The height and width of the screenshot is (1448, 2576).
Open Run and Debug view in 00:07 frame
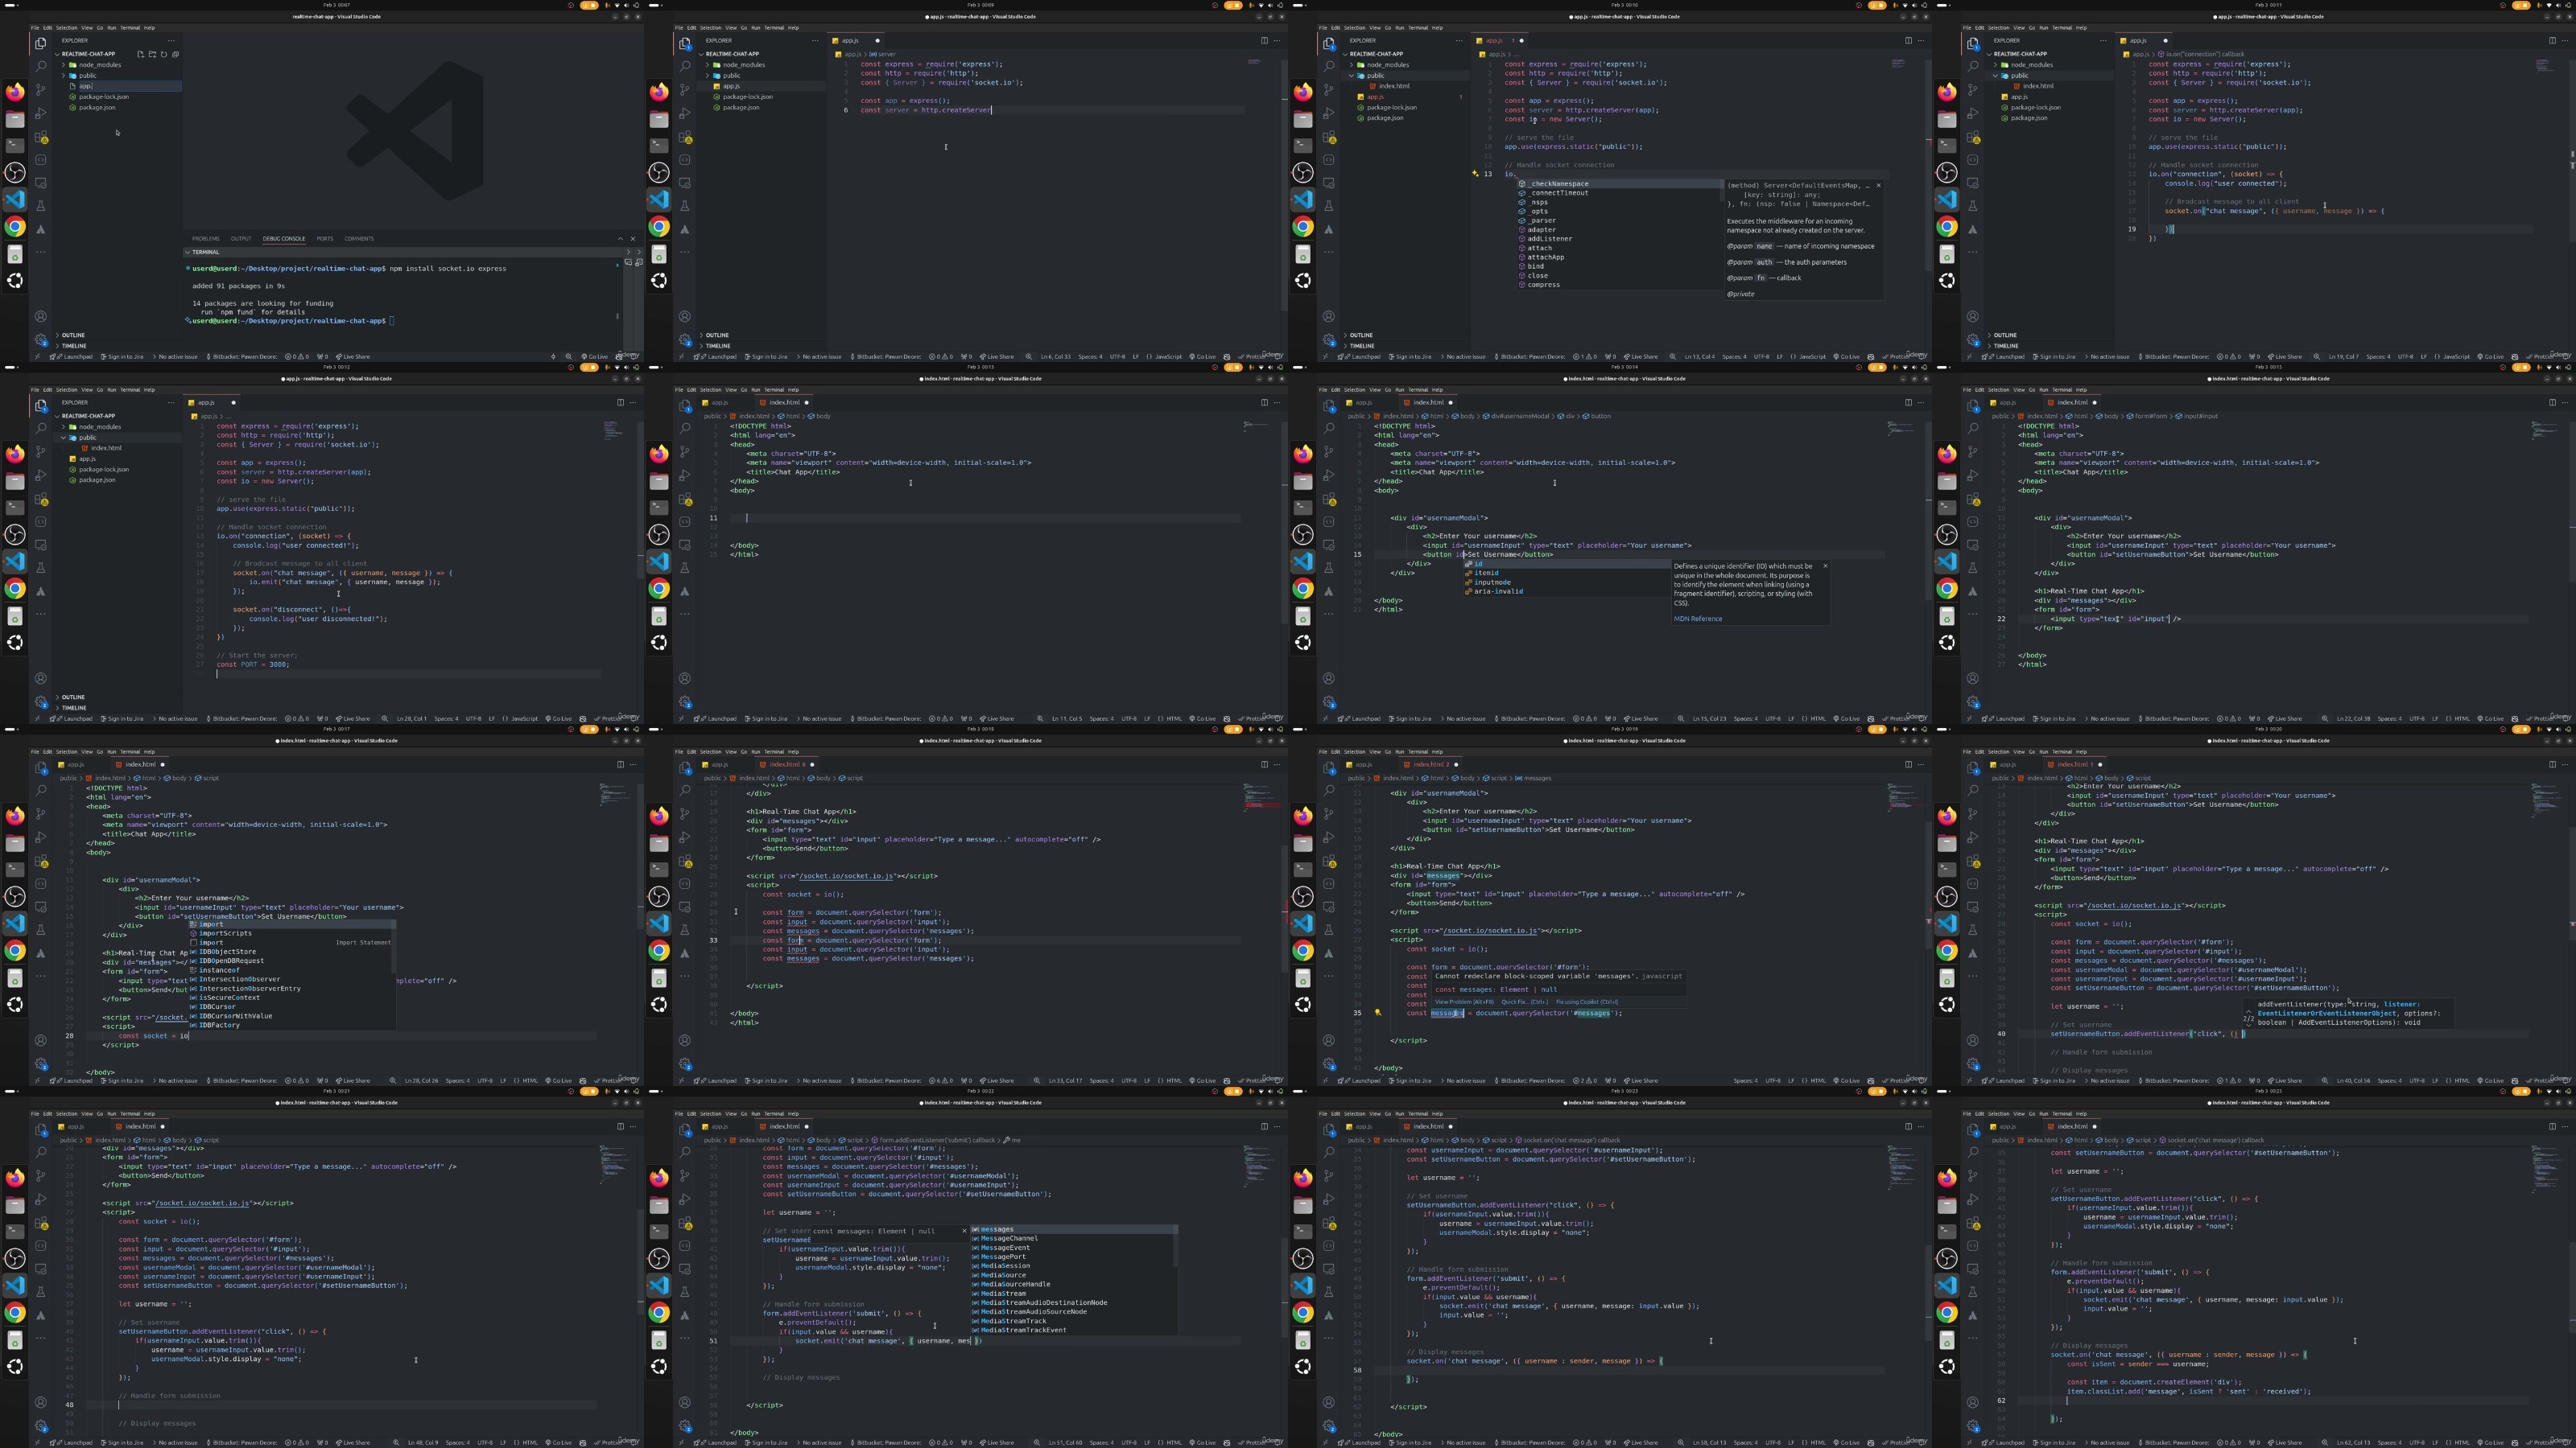click(x=41, y=113)
